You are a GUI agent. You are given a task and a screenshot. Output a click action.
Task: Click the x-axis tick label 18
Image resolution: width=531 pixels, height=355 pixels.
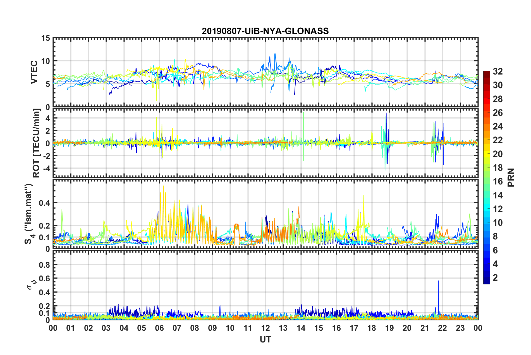pos(372,328)
